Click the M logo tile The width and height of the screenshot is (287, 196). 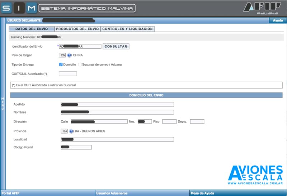point(32,8)
